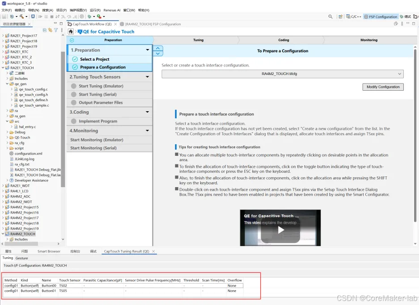Open the 文件(F) menu
The image size is (419, 305).
7,10
